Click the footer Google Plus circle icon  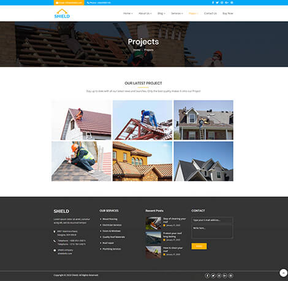tap(225, 275)
